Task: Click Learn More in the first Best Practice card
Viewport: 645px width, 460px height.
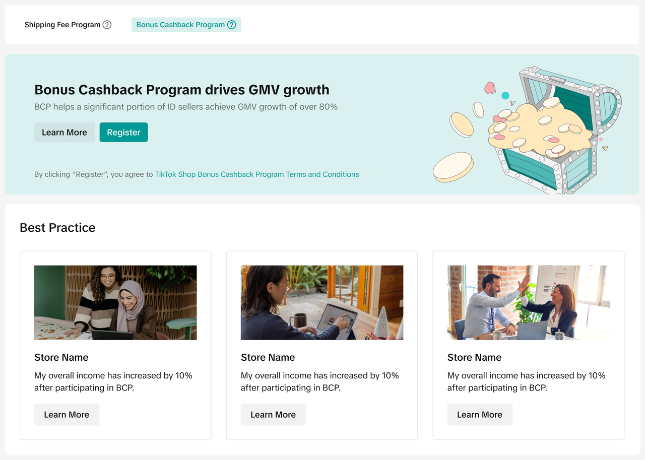Action: (67, 415)
